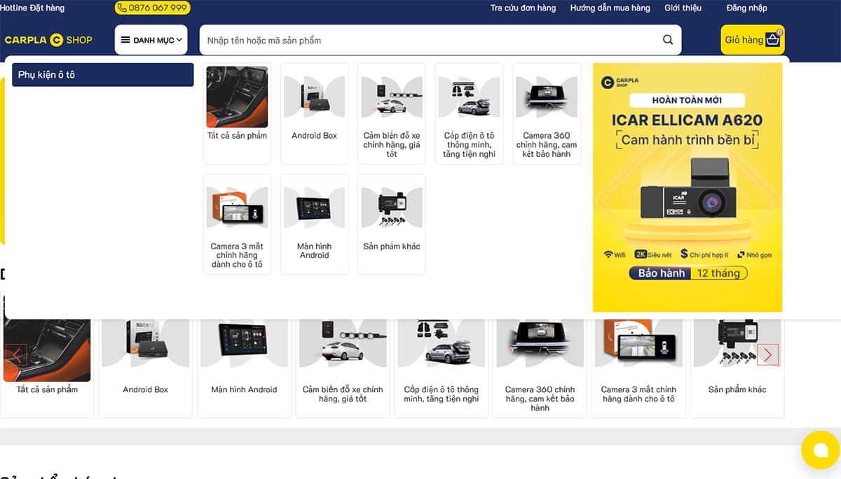This screenshot has width=841, height=479.
Task: Open Sản phẩm khác in dropdown menu
Action: click(391, 224)
